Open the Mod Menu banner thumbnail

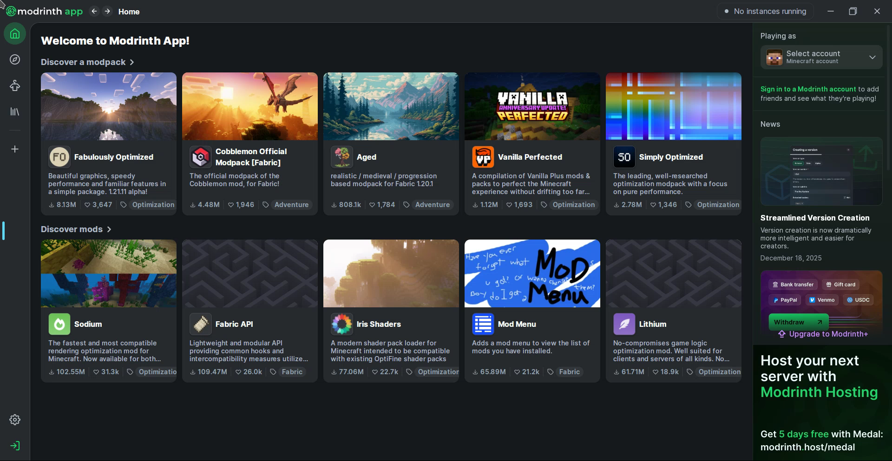(532, 273)
